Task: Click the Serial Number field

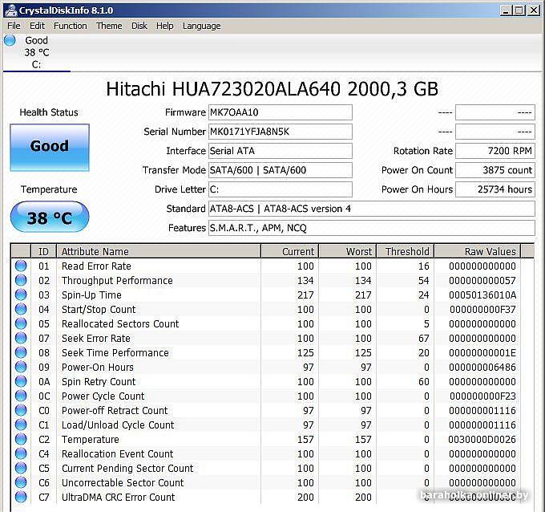Action: tap(281, 132)
